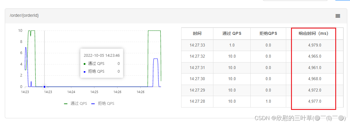The width and height of the screenshot is (350, 124).
Task: Toggle the green 通过 QPS legend below the chart
Action: pos(76,104)
